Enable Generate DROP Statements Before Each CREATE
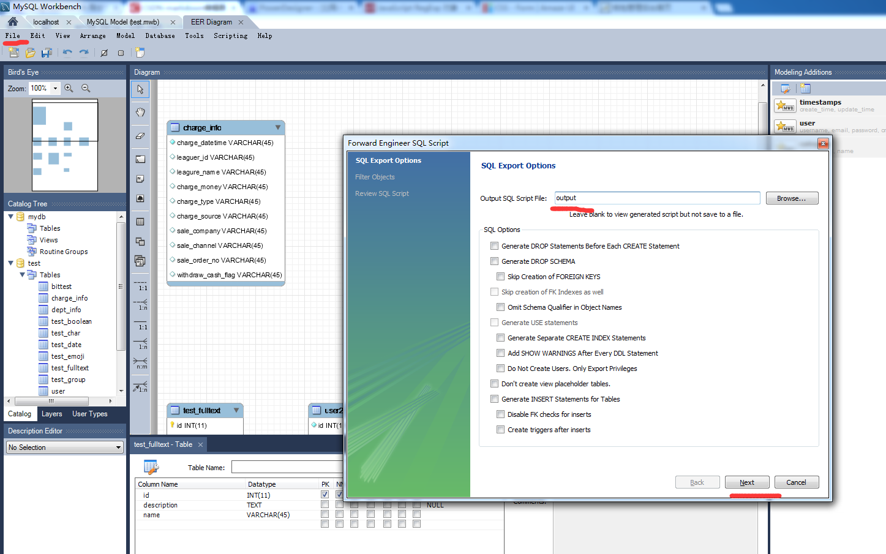Image resolution: width=886 pixels, height=554 pixels. pos(494,246)
